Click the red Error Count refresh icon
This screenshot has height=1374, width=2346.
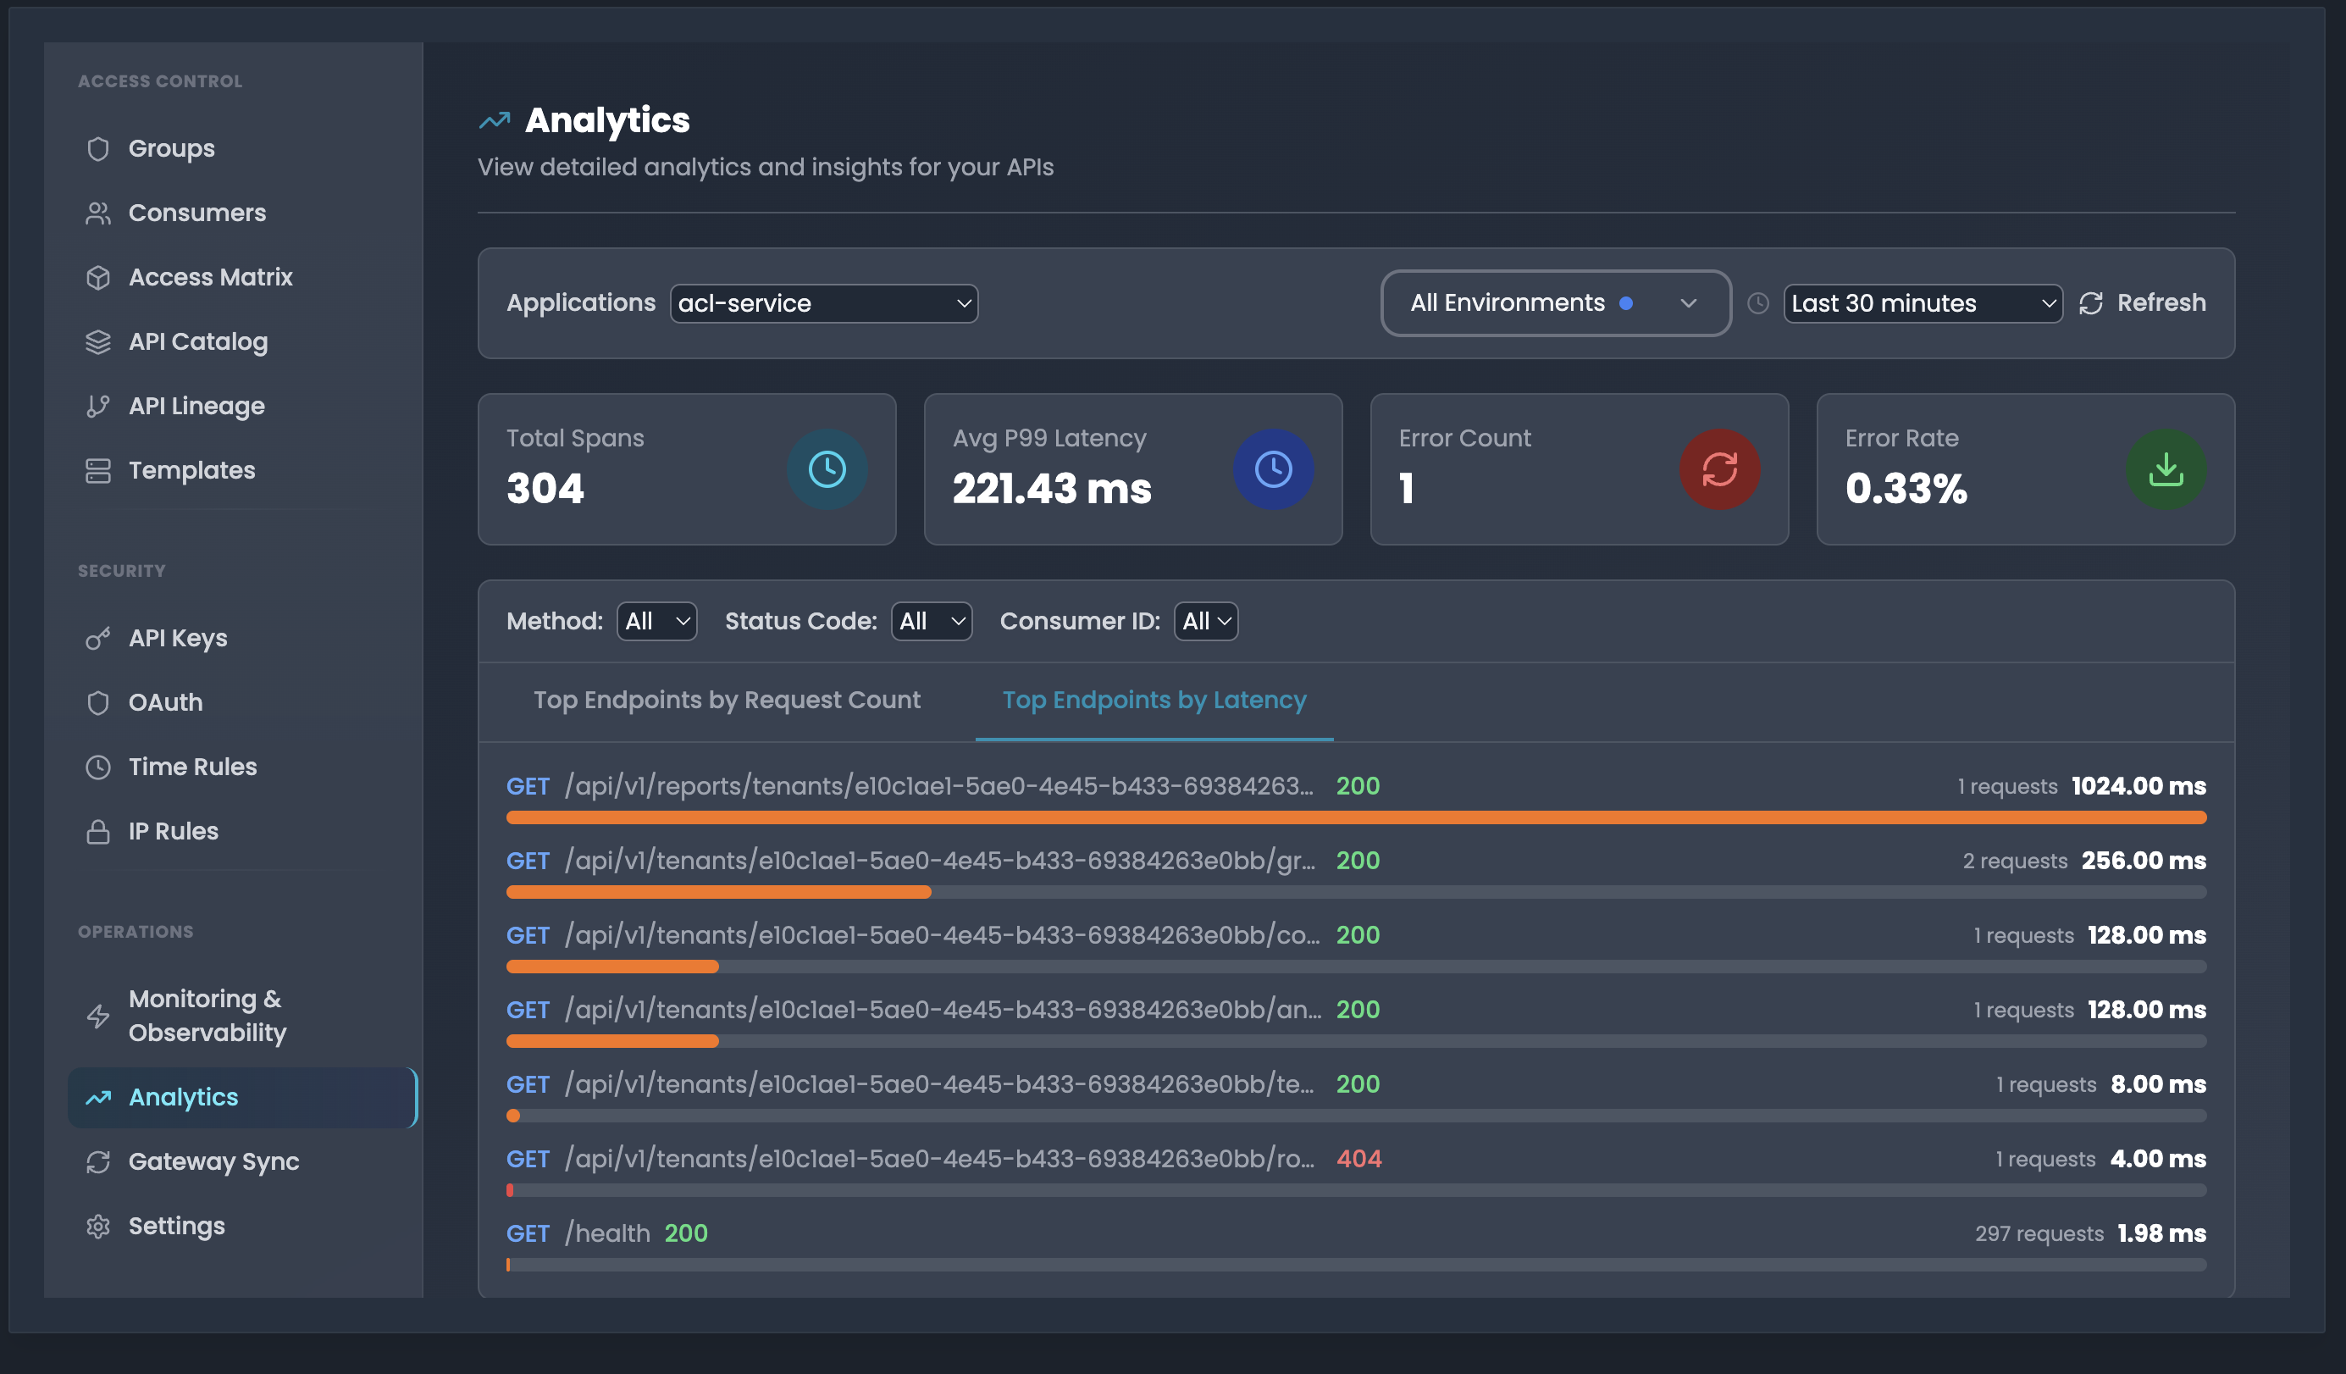1718,469
